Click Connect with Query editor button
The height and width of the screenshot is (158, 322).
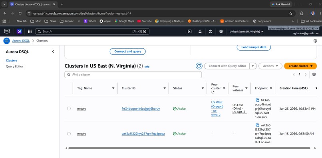coord(227,66)
